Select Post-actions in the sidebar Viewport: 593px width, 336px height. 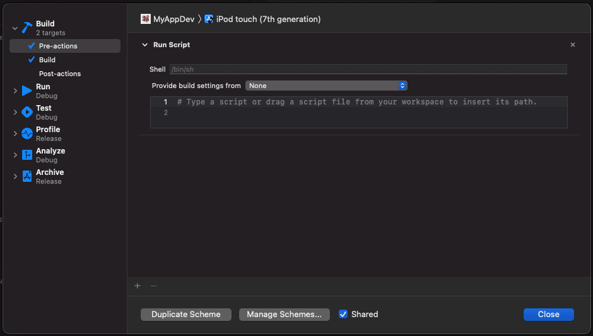[60, 74]
